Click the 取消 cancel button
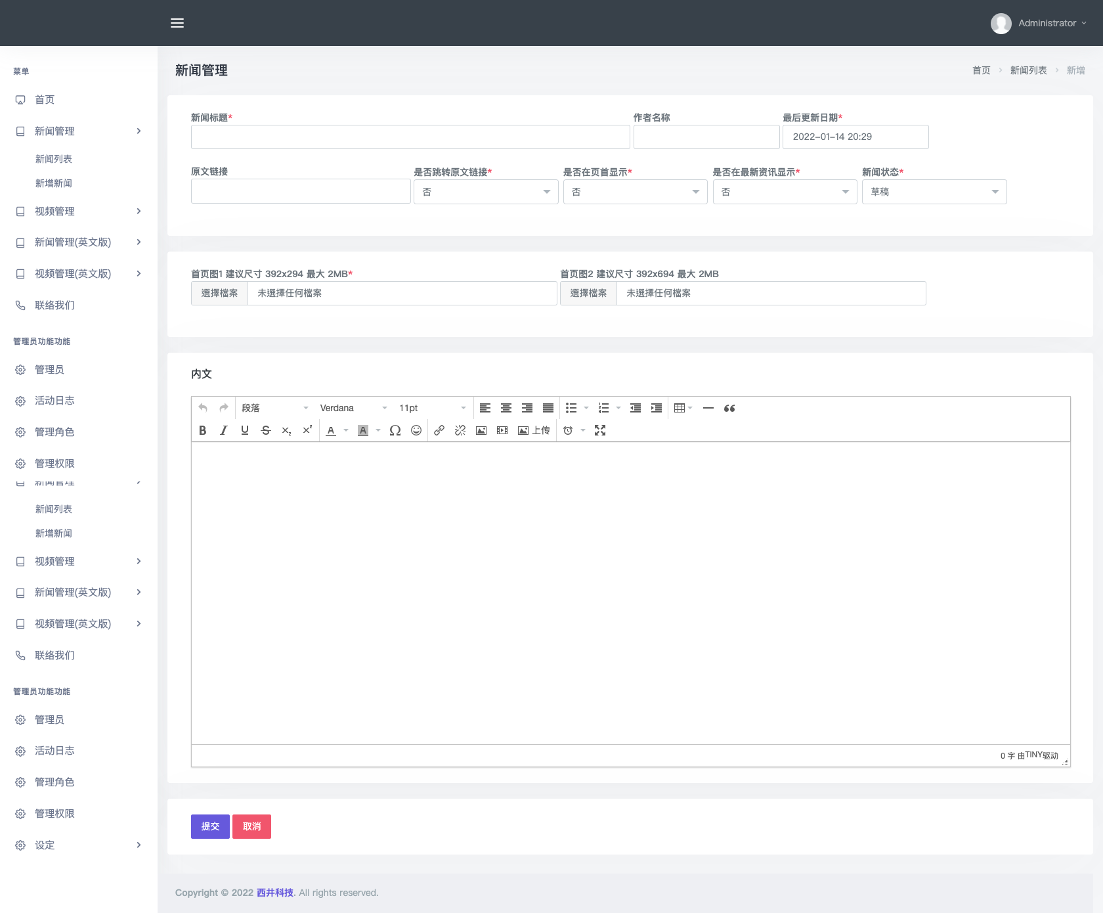Viewport: 1103px width, 913px height. coord(251,826)
